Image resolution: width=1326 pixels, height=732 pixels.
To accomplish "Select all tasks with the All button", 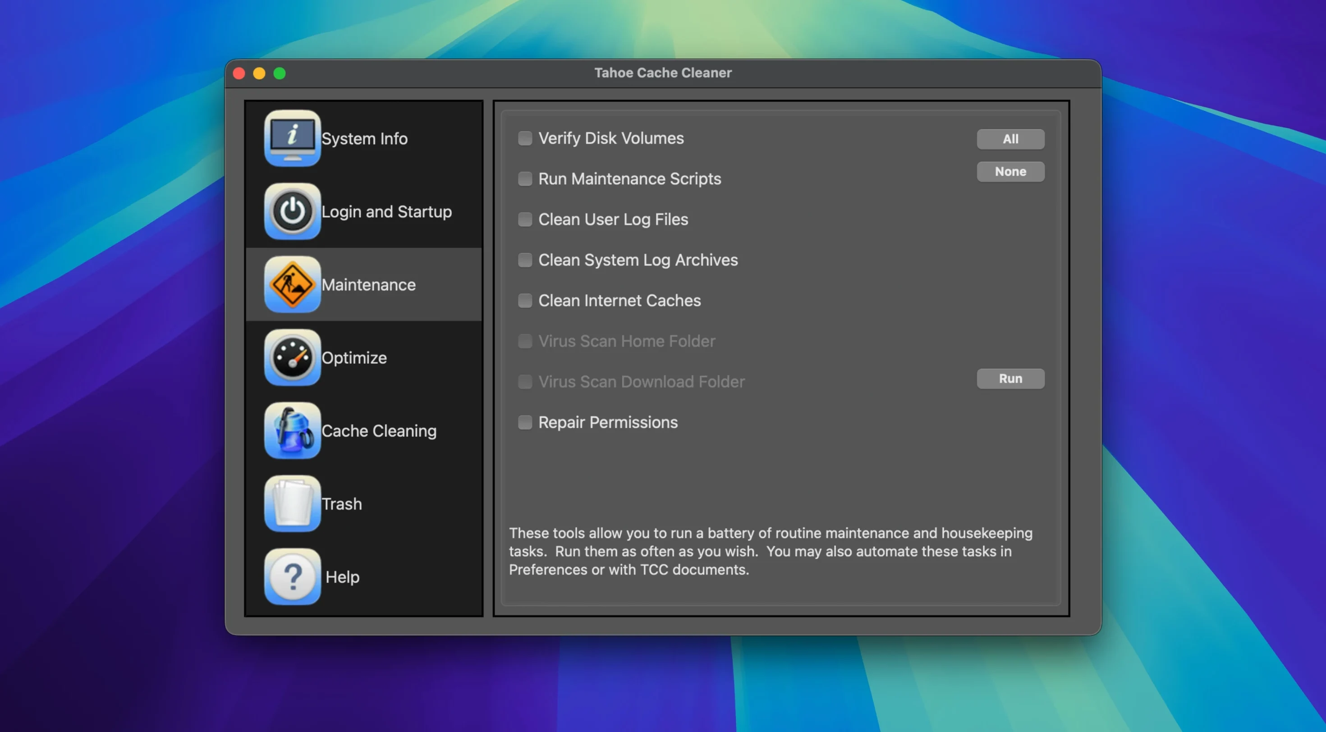I will (x=1010, y=139).
